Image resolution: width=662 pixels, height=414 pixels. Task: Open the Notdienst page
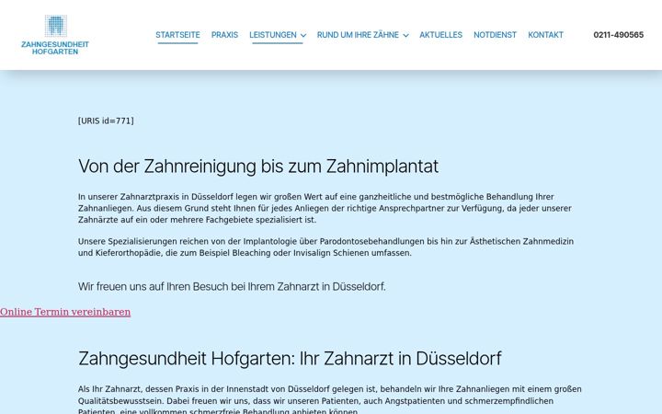pyautogui.click(x=495, y=35)
